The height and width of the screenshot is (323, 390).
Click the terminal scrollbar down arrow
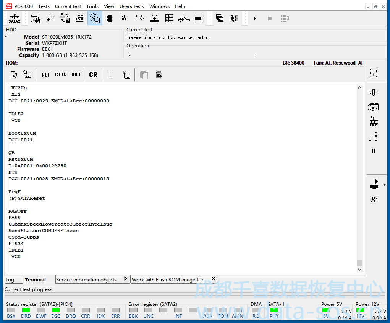tap(359, 270)
